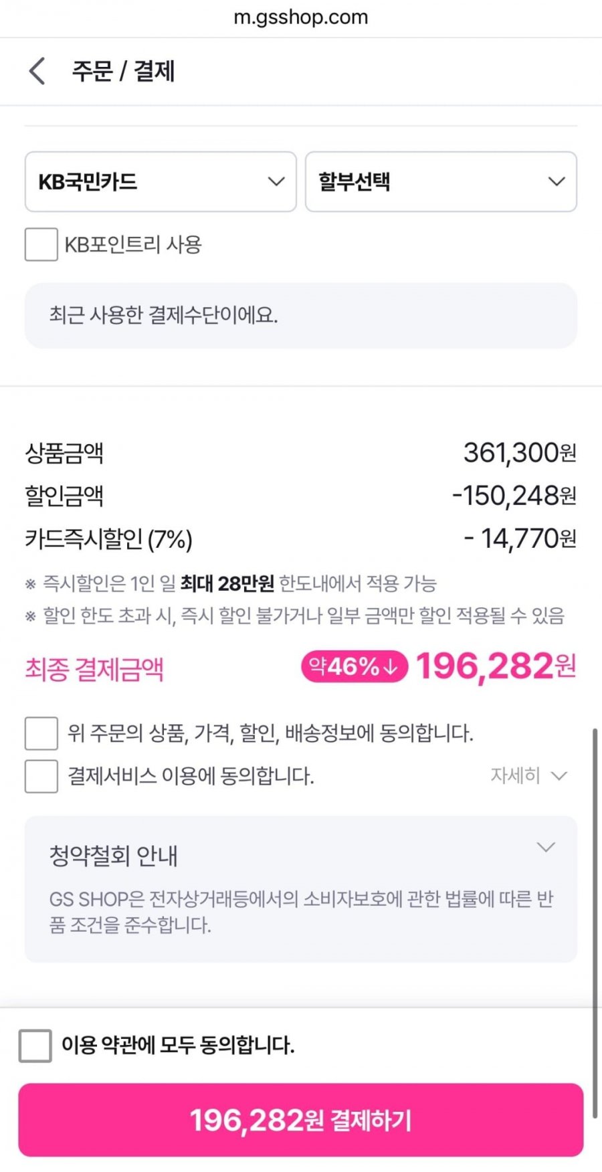Expand the 청약철회 안내 section chevron
The width and height of the screenshot is (602, 1172).
tap(546, 848)
